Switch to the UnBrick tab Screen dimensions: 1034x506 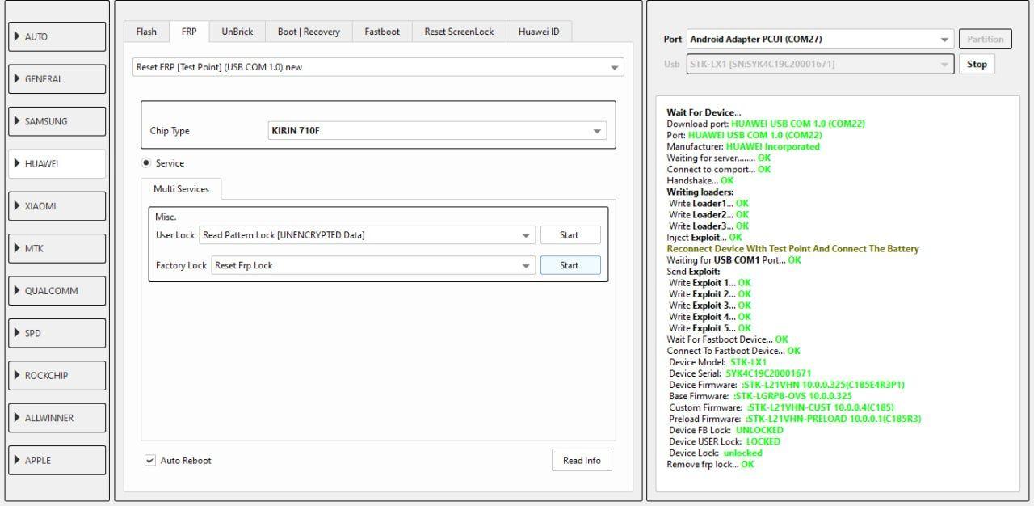click(237, 32)
